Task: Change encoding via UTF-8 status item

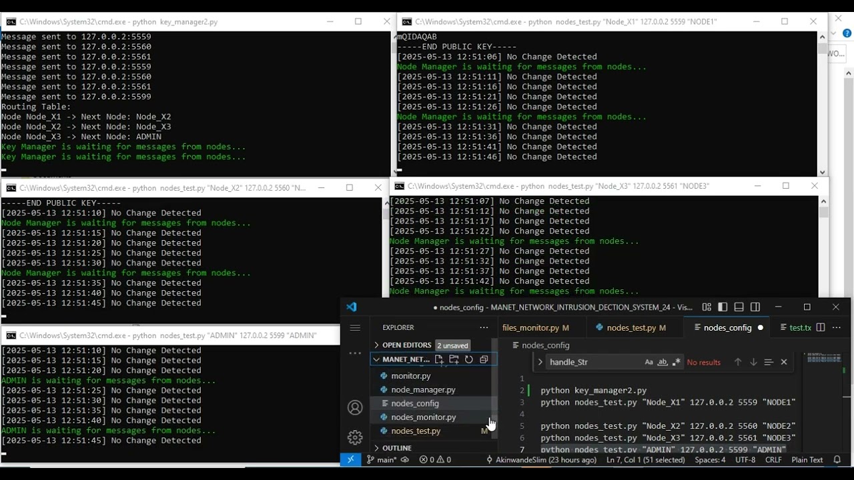Action: click(745, 459)
